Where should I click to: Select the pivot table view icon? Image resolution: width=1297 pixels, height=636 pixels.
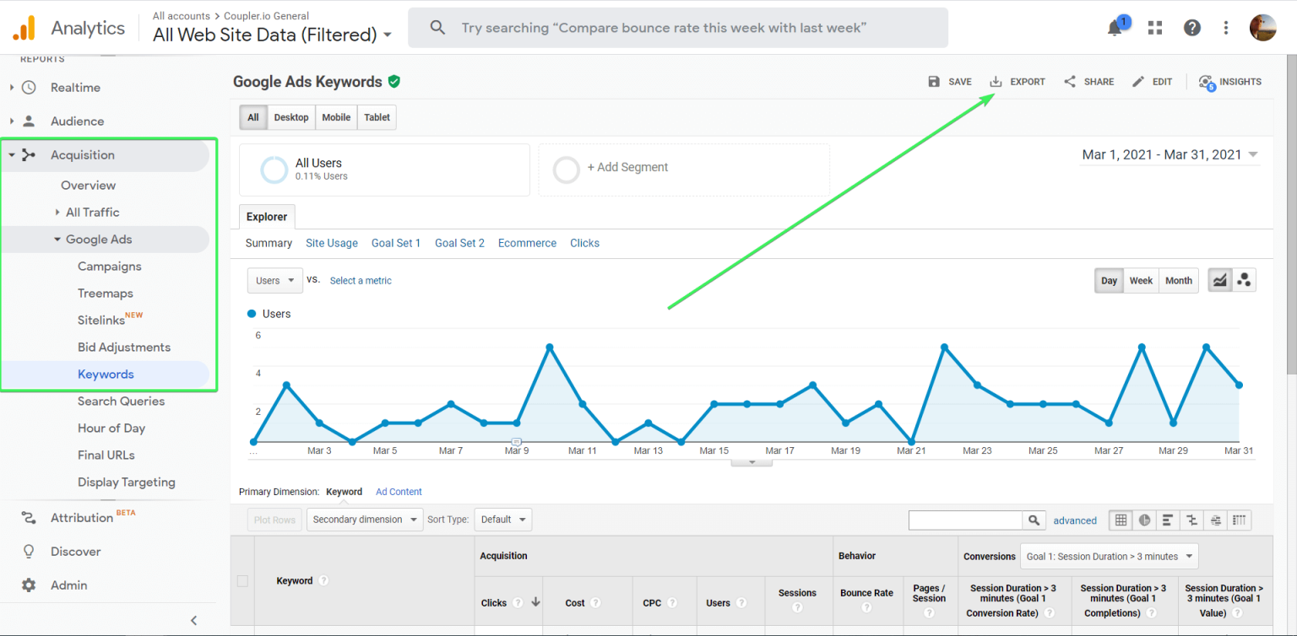(x=1240, y=520)
